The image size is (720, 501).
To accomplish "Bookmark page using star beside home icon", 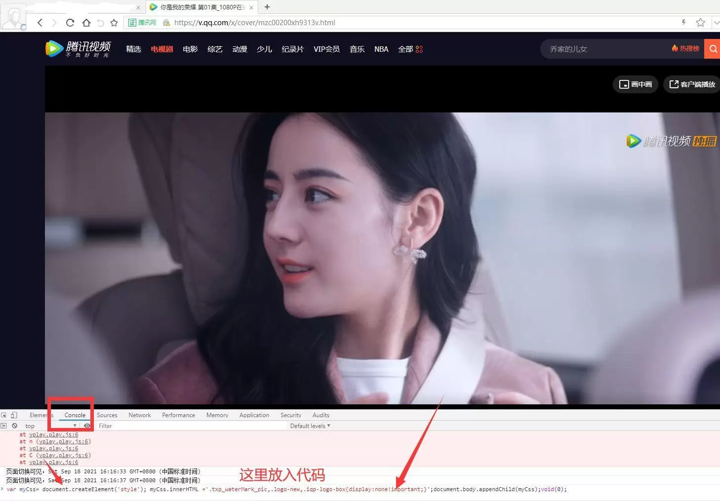I will [114, 23].
